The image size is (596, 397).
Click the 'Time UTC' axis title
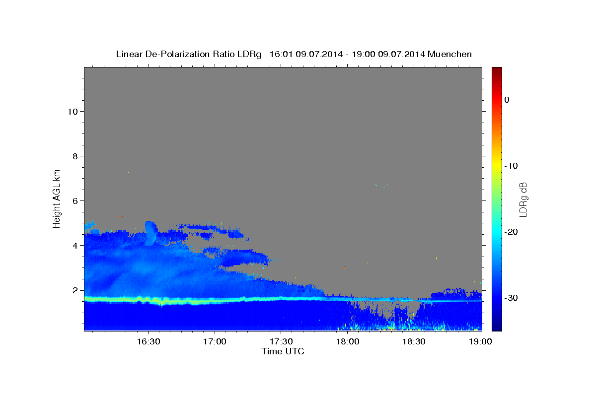click(x=283, y=351)
